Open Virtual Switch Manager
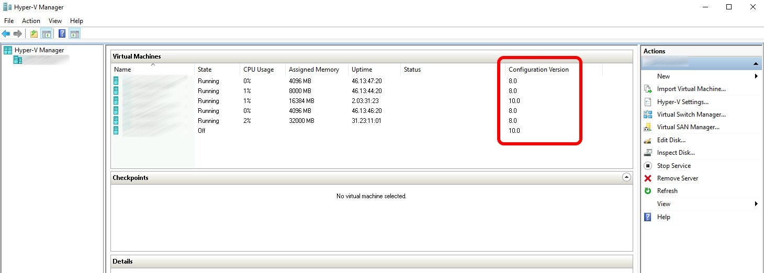This screenshot has height=273, width=764. pyautogui.click(x=691, y=115)
